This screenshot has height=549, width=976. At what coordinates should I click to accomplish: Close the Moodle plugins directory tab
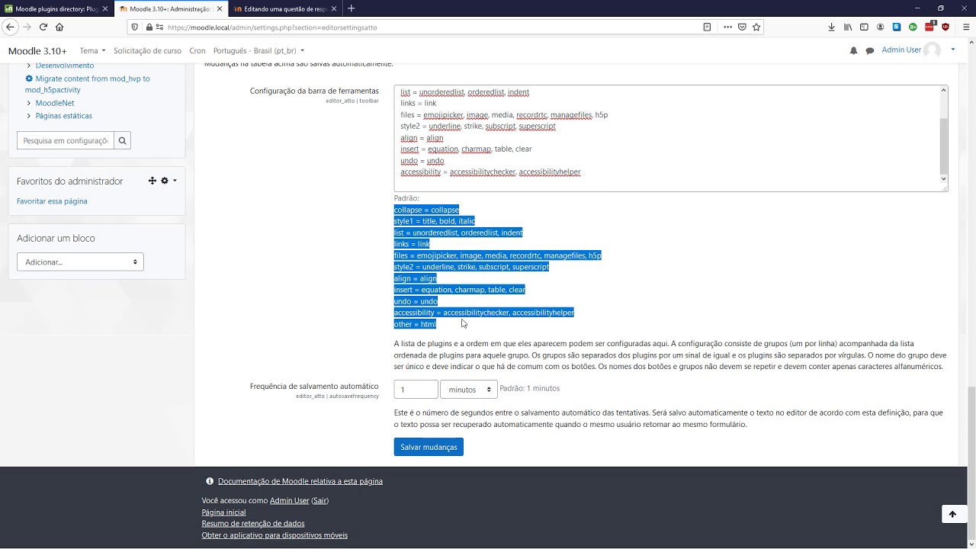[105, 9]
